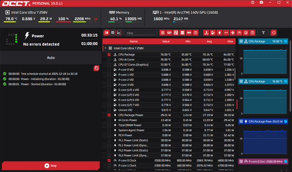Toggle the current sensor type filter
Screen dimensions: 292x172
(x=226, y=33)
